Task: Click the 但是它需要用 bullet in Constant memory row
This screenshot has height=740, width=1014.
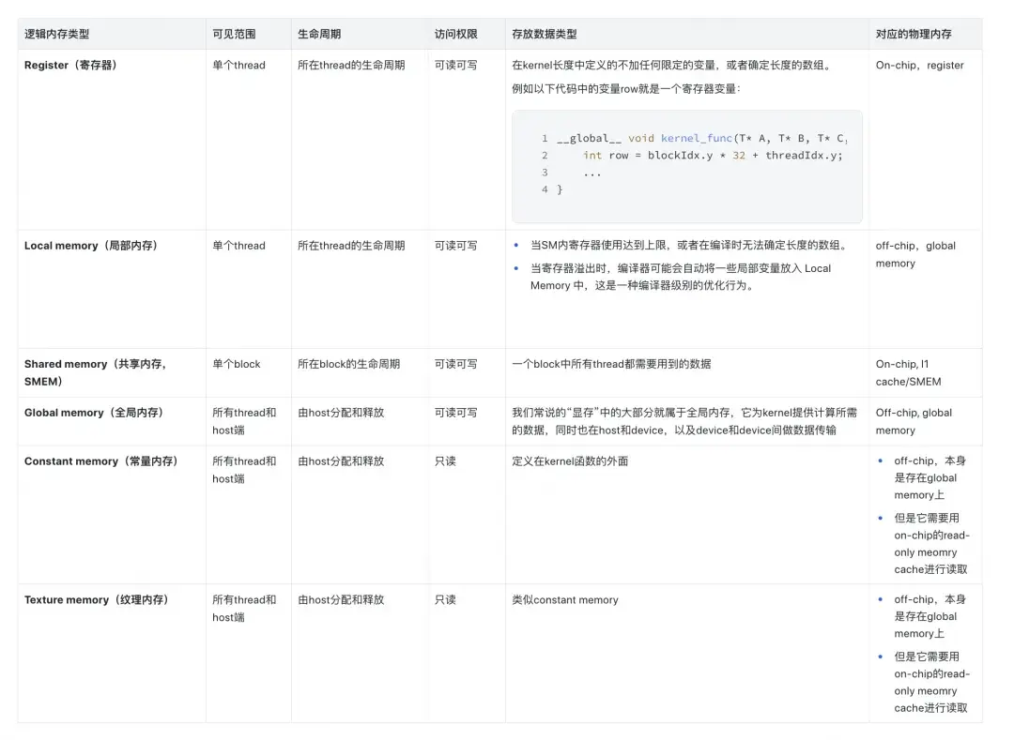Action: tap(932, 544)
